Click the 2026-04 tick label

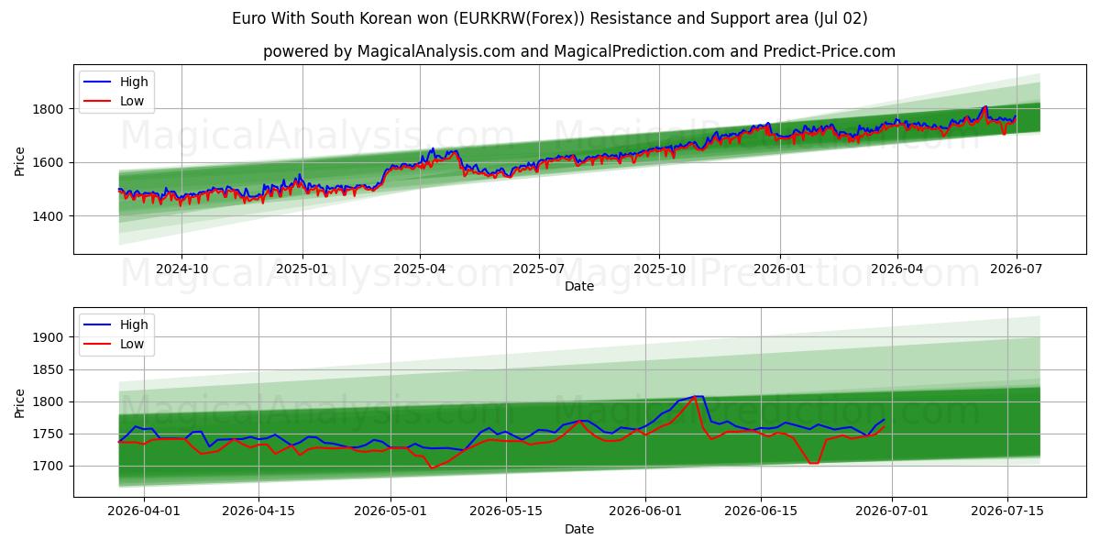pos(897,269)
